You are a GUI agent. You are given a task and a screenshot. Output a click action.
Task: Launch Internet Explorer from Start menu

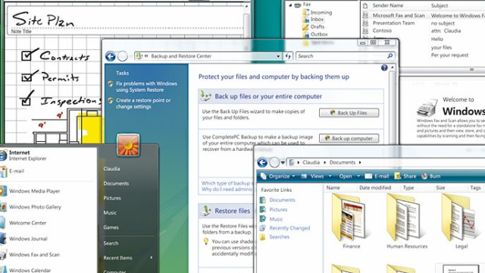click(27, 155)
